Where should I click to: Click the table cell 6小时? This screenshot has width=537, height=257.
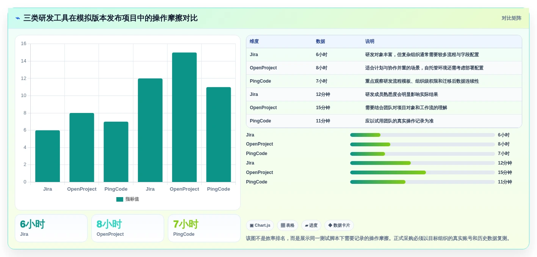coord(321,55)
